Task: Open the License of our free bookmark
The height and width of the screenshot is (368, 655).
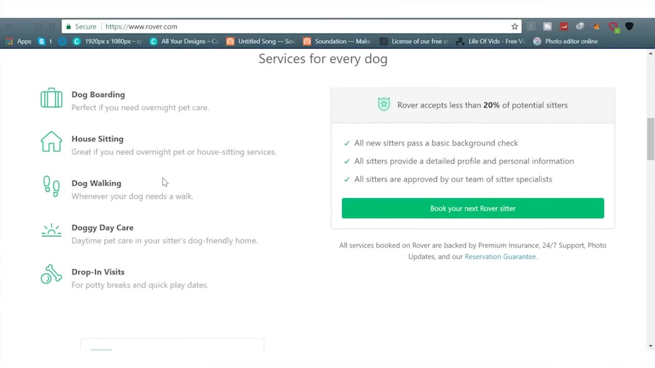Action: tap(414, 41)
